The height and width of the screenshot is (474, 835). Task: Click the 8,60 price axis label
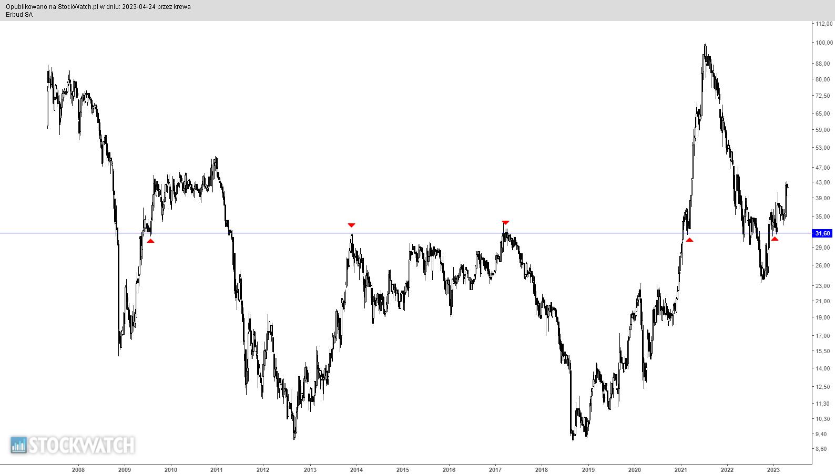(821, 449)
